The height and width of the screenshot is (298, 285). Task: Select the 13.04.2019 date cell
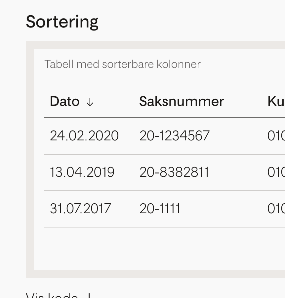tap(82, 172)
